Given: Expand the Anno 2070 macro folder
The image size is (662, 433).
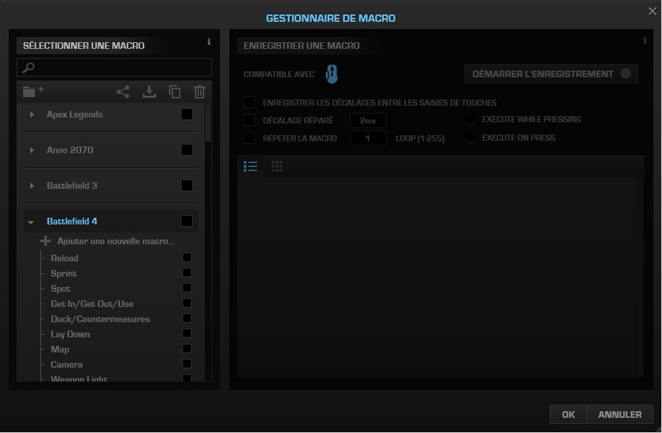Looking at the screenshot, I should 32,150.
